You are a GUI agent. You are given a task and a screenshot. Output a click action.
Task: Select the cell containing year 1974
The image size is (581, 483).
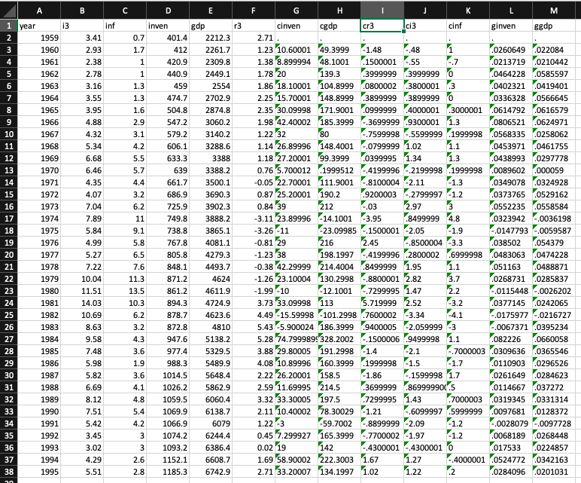[39, 219]
